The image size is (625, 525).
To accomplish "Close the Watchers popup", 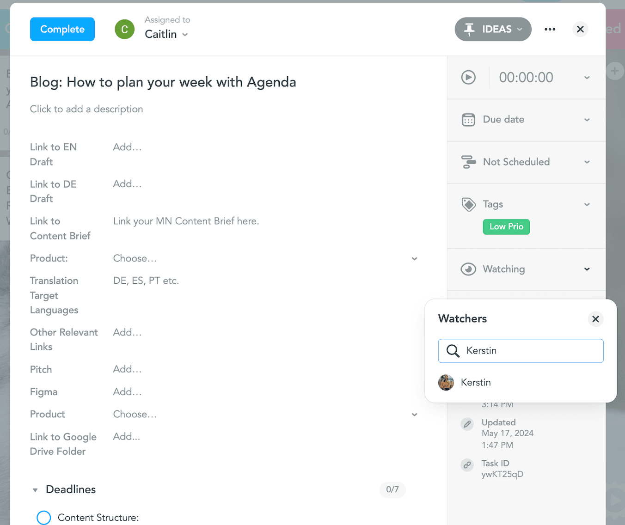I will pyautogui.click(x=595, y=319).
